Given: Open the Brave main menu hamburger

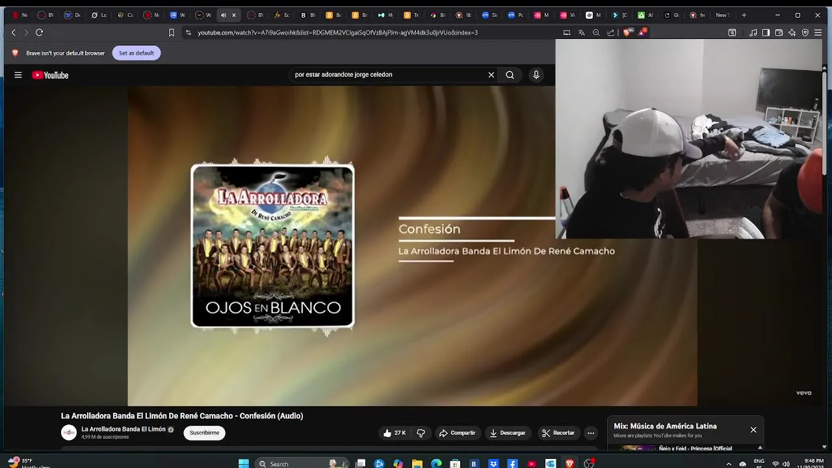Looking at the screenshot, I should 818,32.
